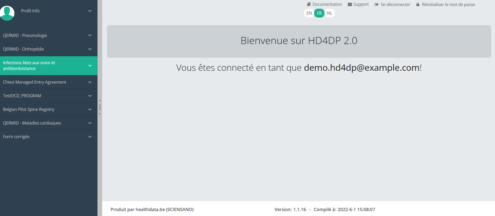The height and width of the screenshot is (216, 495).
Task: Click the Bienvenue sur HD4DP 2.0 banner
Action: point(299,41)
